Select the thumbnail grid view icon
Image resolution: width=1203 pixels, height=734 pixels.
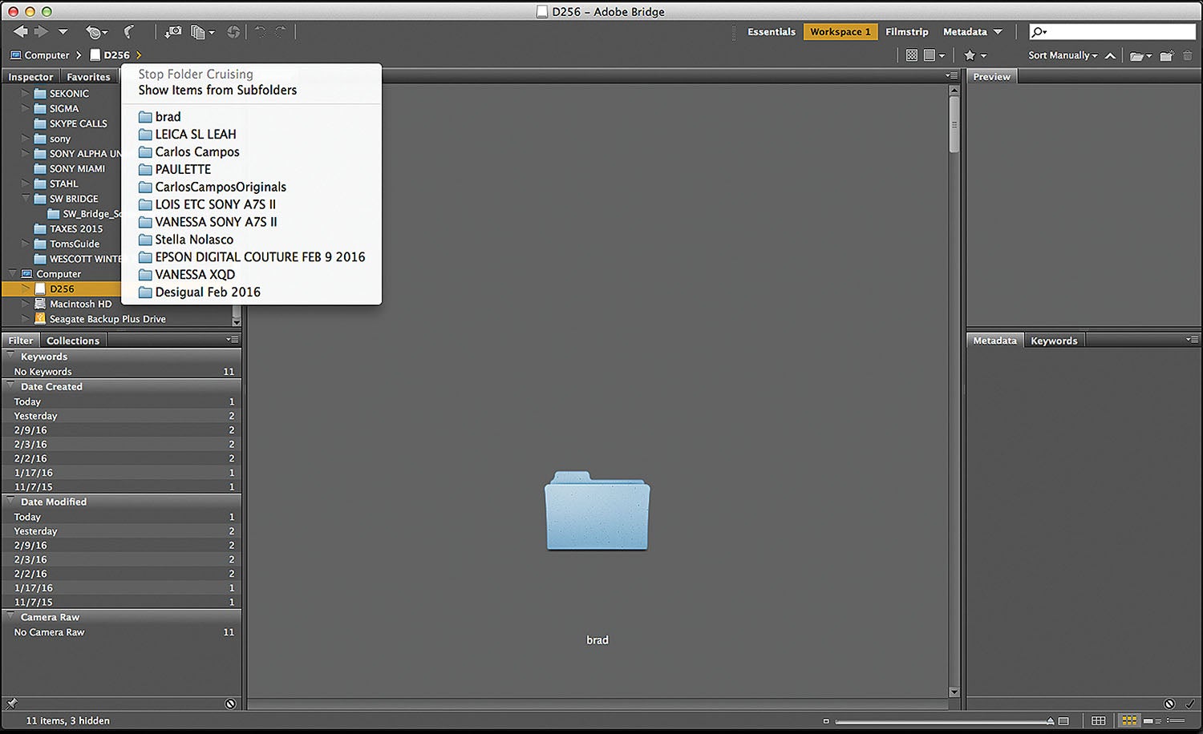pos(1128,720)
